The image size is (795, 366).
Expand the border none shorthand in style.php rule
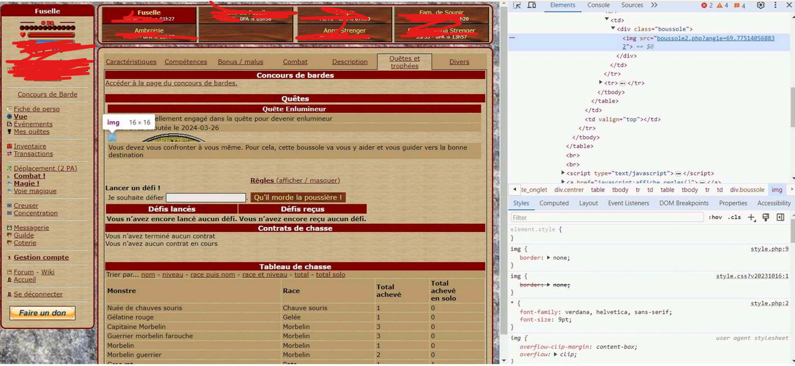tap(549, 258)
